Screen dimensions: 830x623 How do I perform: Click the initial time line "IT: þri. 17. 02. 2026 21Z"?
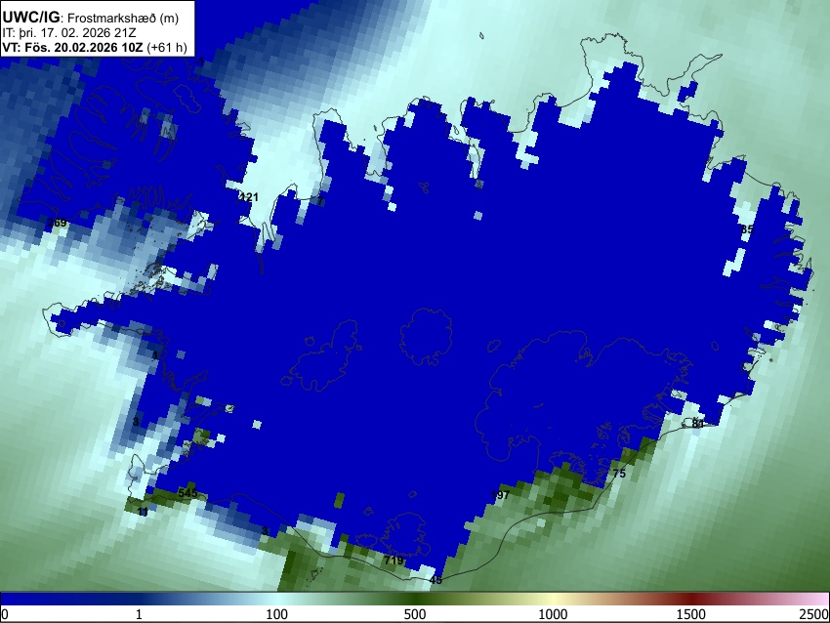tap(69, 33)
